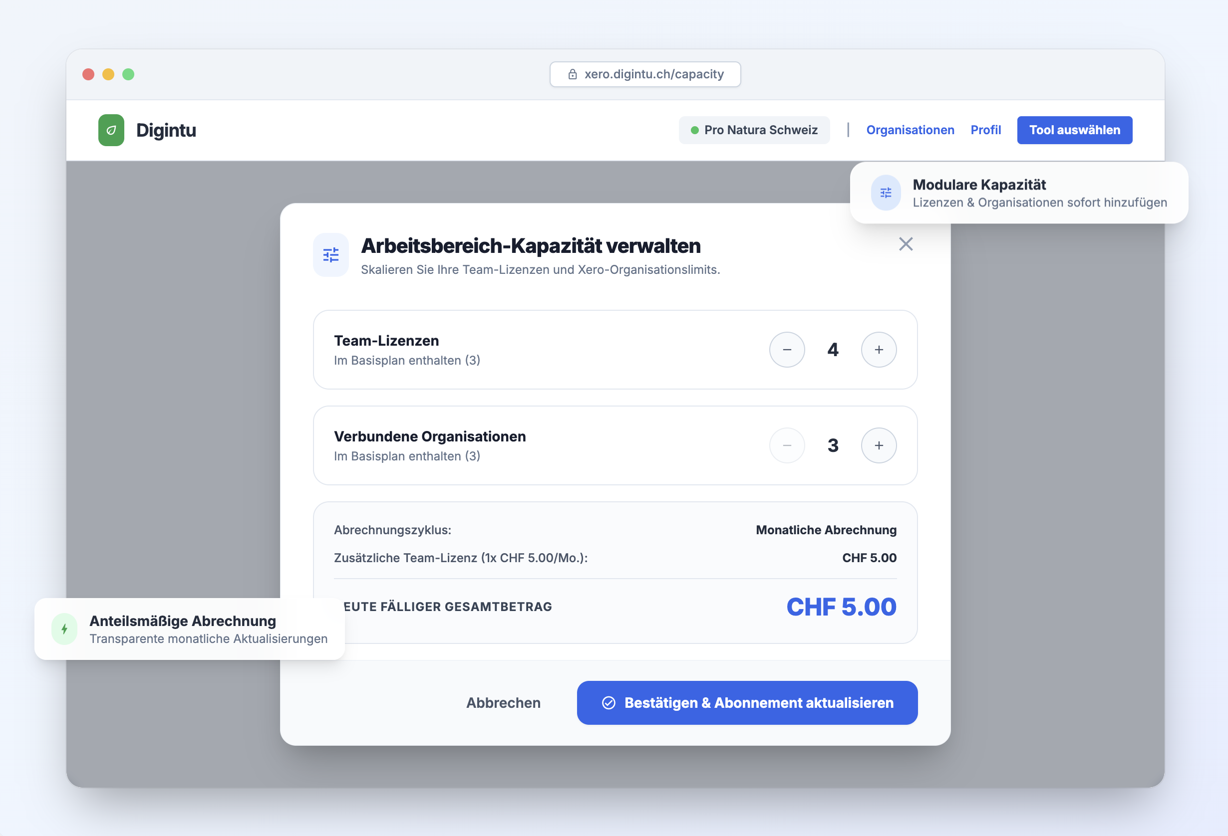Click the Team-Lizenzen label
The image size is (1228, 836).
(x=386, y=341)
